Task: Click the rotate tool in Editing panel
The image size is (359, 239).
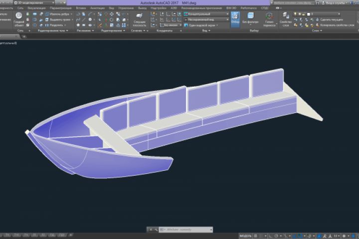Action: [112, 20]
